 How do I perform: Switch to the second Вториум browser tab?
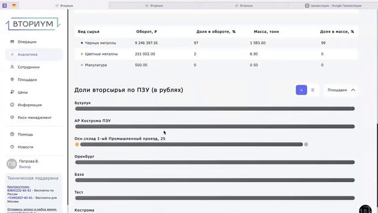(x=154, y=5)
